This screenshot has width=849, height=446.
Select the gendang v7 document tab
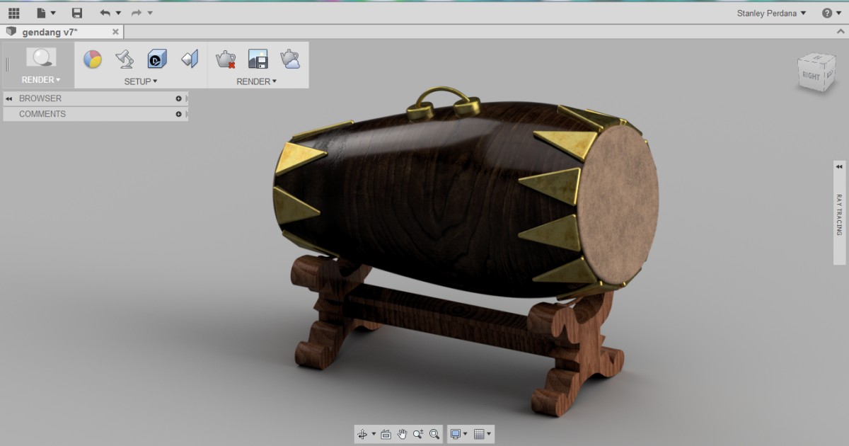57,31
